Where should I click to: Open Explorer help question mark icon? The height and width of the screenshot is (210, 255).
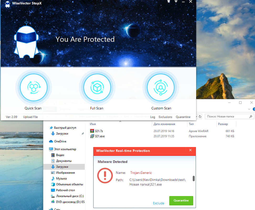254,109
